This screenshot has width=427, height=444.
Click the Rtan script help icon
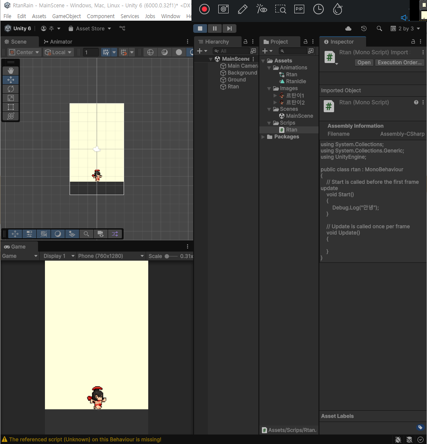tap(416, 103)
